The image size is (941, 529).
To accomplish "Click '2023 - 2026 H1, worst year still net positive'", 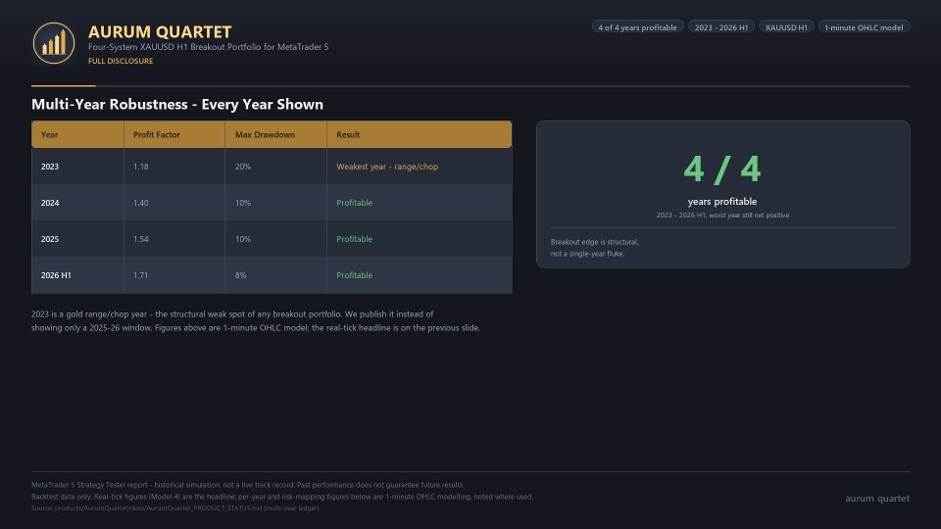I will (722, 216).
